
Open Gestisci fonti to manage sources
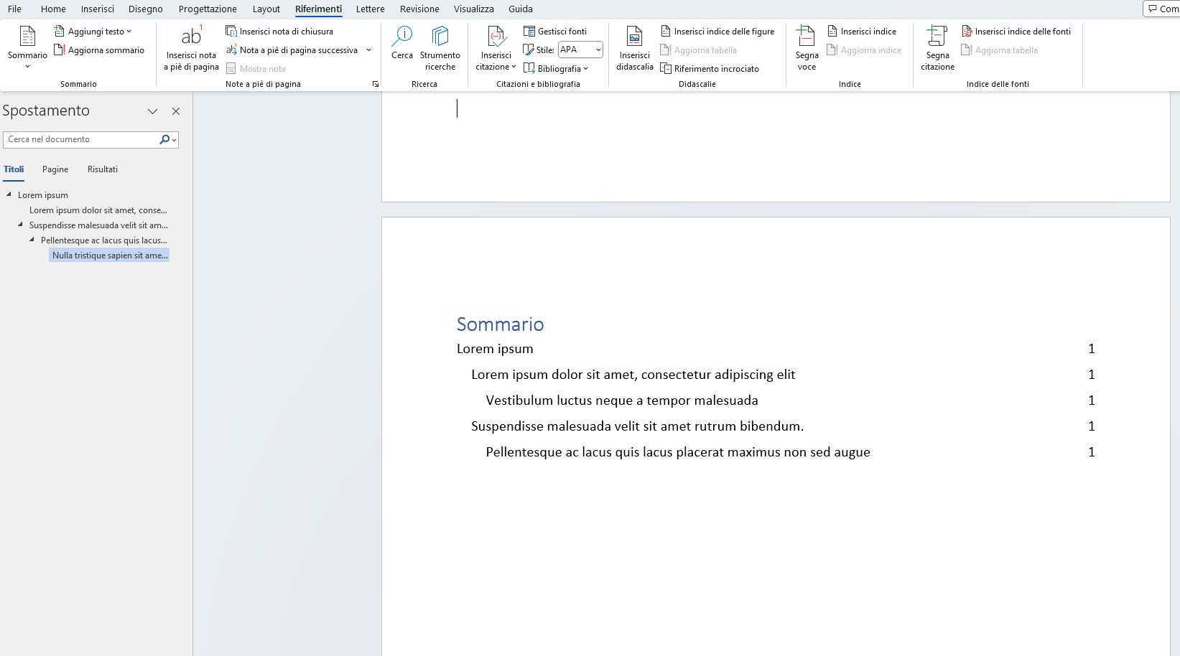coord(554,31)
